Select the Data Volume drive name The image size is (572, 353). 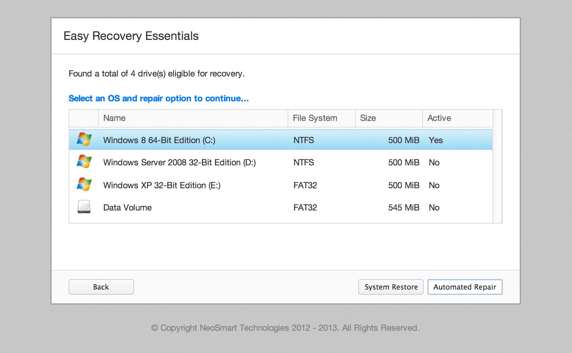point(127,208)
